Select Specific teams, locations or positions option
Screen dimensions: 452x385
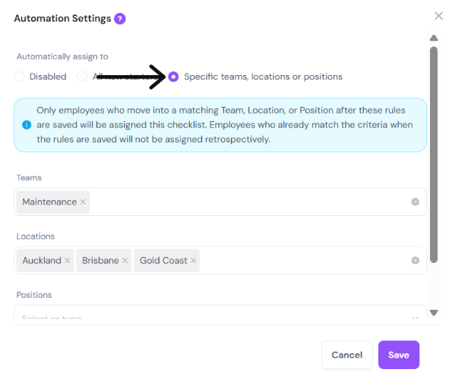(173, 77)
